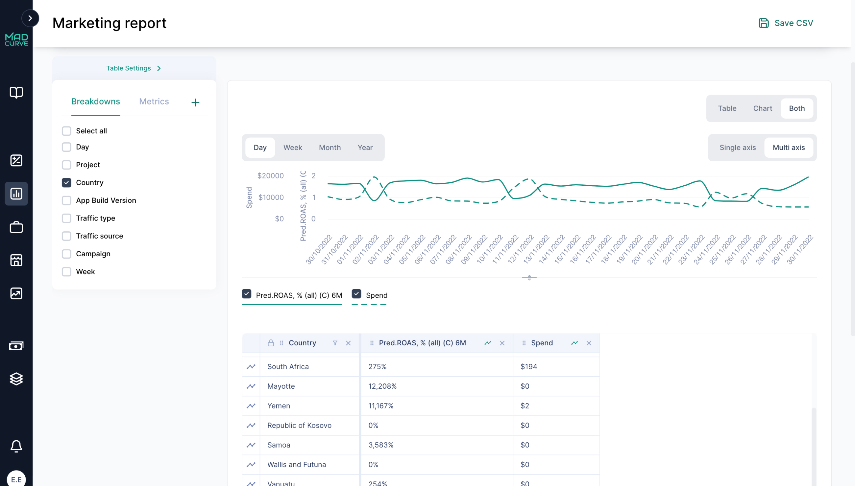Enable the Traffic source checkbox
This screenshot has width=855, height=486.
(x=66, y=236)
